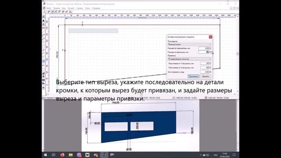Expand the Привязка dropdown
The height and width of the screenshot is (158, 281).
189,59
